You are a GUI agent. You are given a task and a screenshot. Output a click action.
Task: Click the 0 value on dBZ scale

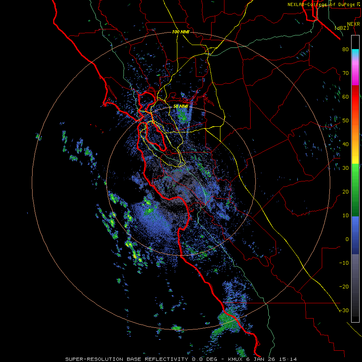[x=347, y=239]
